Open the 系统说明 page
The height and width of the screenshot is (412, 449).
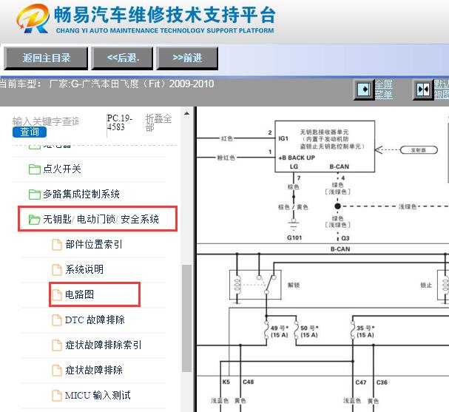pos(84,269)
